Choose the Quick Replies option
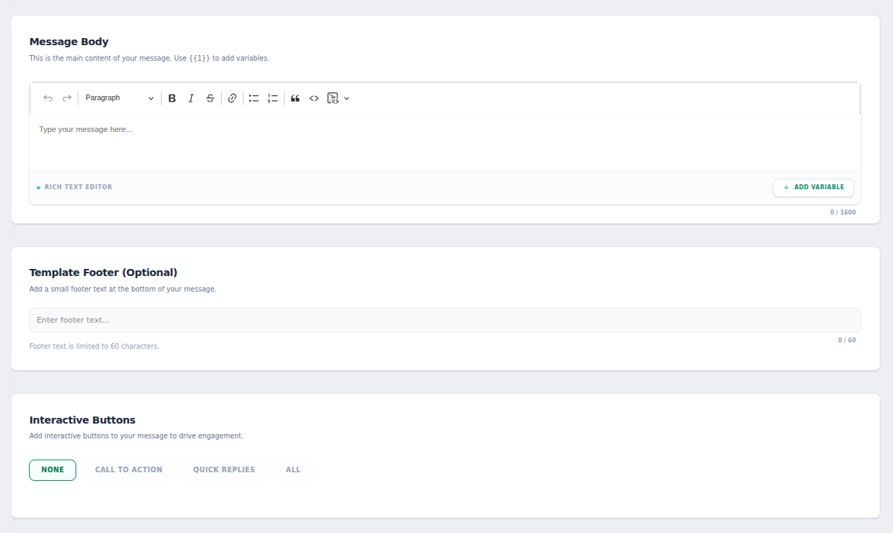Screen dimensions: 893x533 [224, 470]
